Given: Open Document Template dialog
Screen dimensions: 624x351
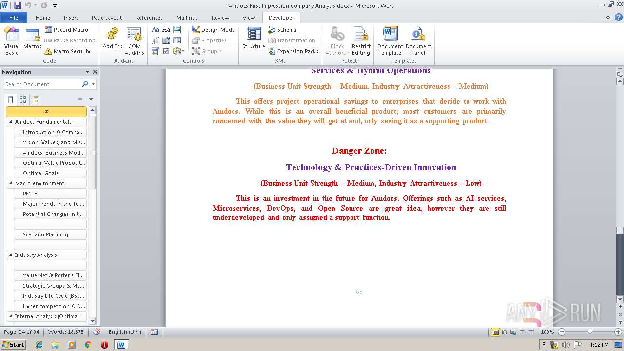Looking at the screenshot, I should pyautogui.click(x=390, y=41).
